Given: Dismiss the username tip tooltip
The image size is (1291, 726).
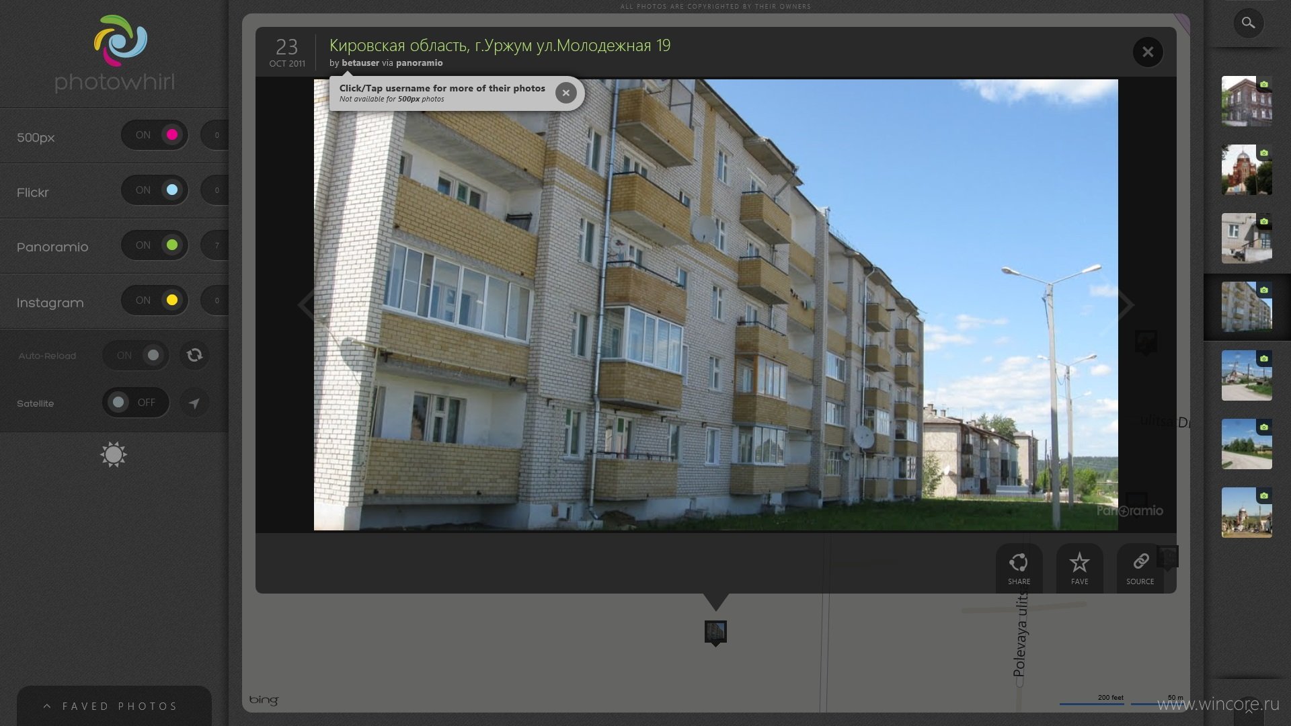Looking at the screenshot, I should tap(566, 93).
